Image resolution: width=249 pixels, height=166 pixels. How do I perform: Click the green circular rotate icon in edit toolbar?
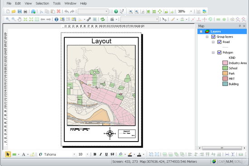211,19
